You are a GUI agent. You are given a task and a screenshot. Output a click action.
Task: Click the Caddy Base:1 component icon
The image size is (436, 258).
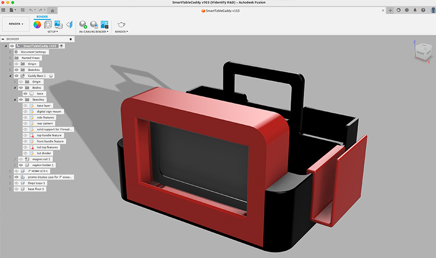(23, 76)
